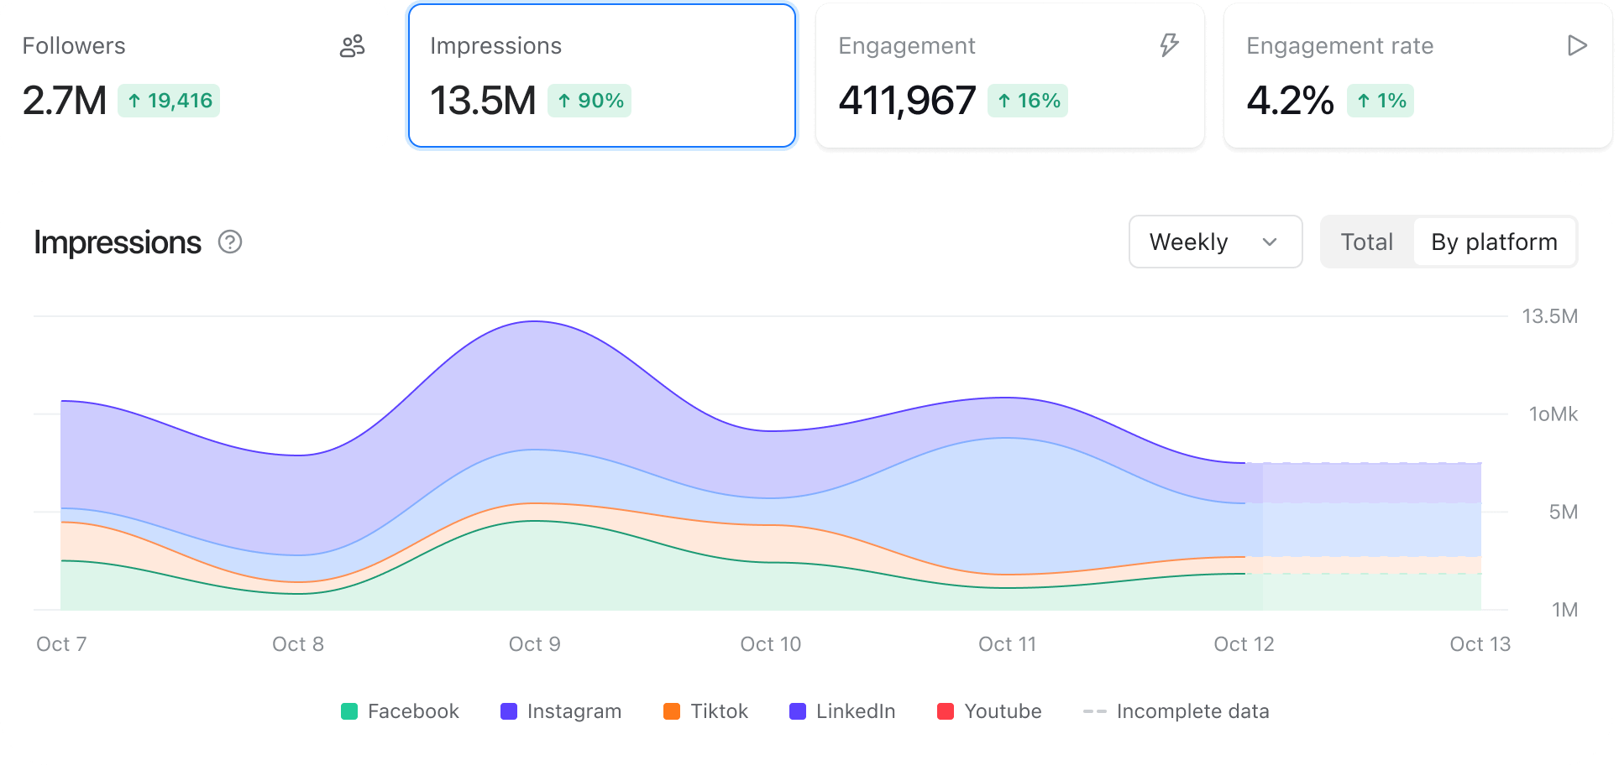This screenshot has height=765, width=1619.
Task: Switch chart view to By platform
Action: point(1494,242)
